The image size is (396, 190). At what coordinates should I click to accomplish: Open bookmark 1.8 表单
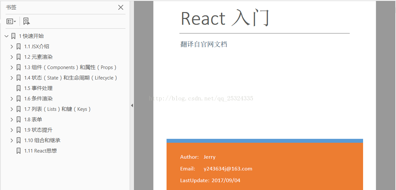(x=33, y=120)
